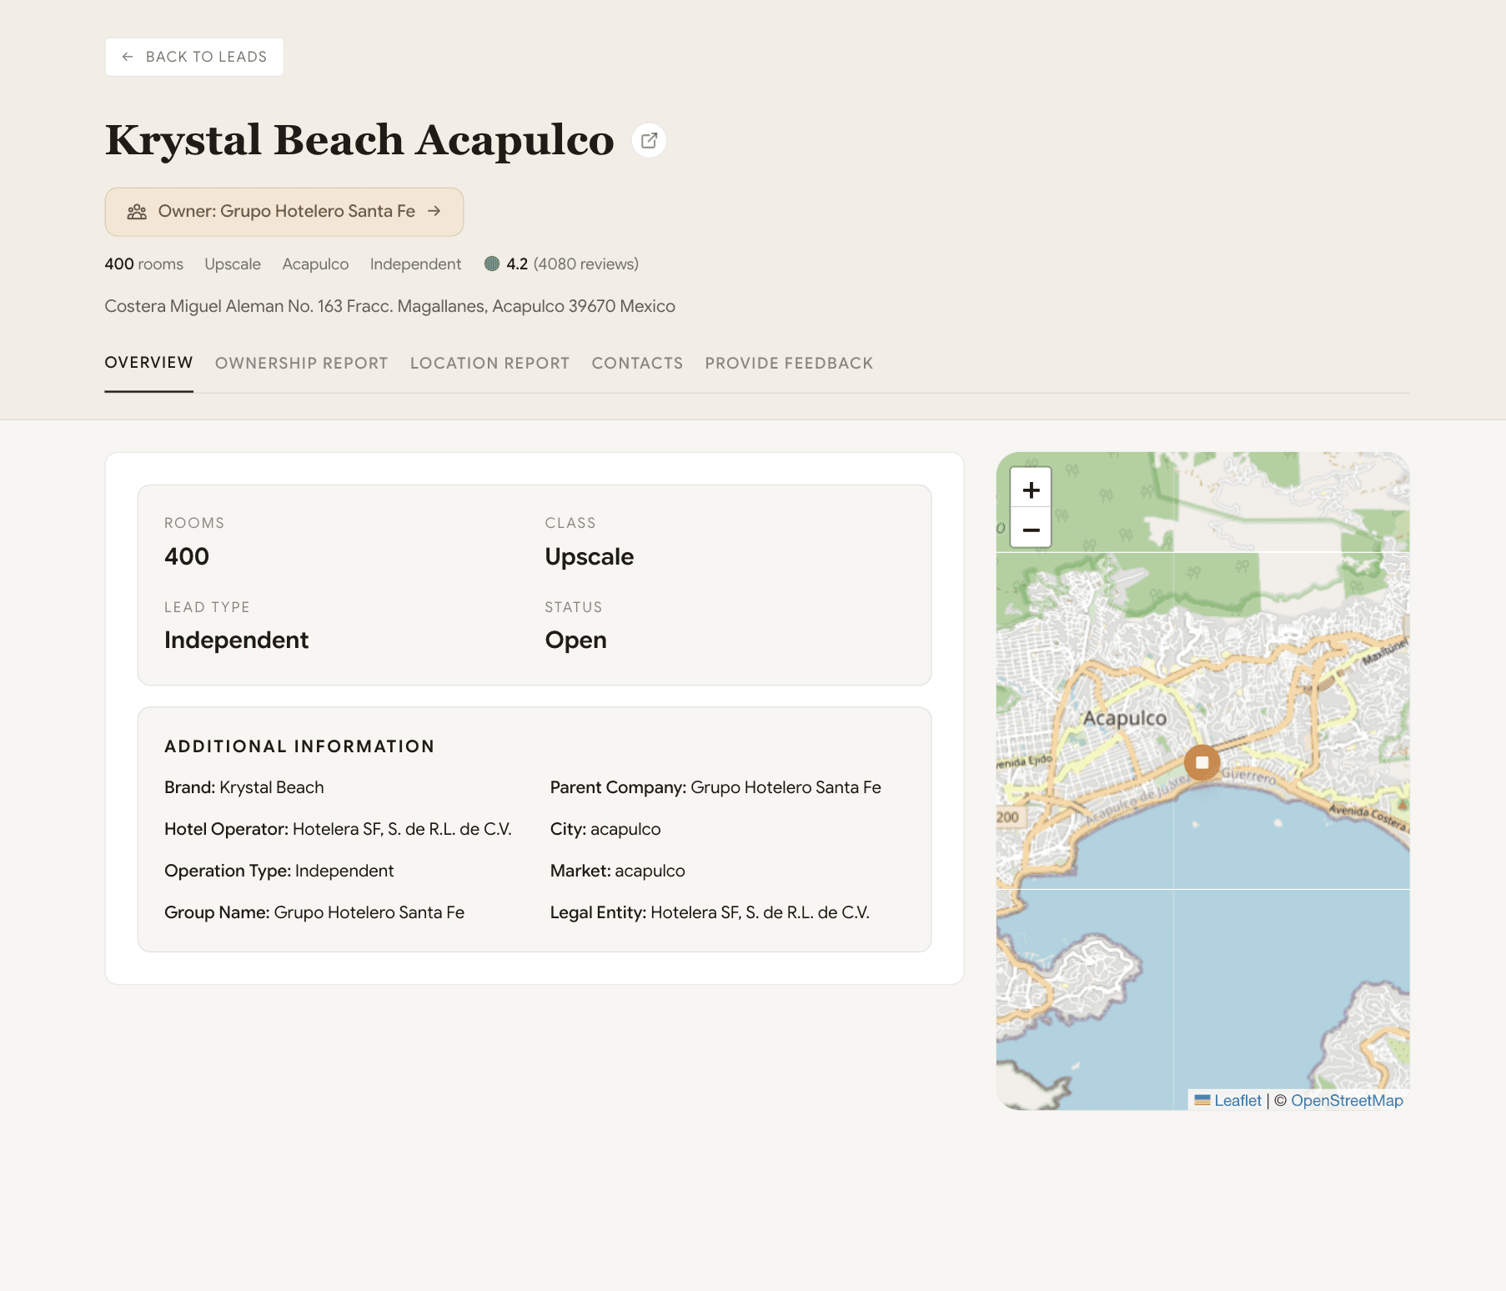This screenshot has width=1506, height=1291.
Task: Click the Acapulco label on the map
Action: click(1124, 718)
